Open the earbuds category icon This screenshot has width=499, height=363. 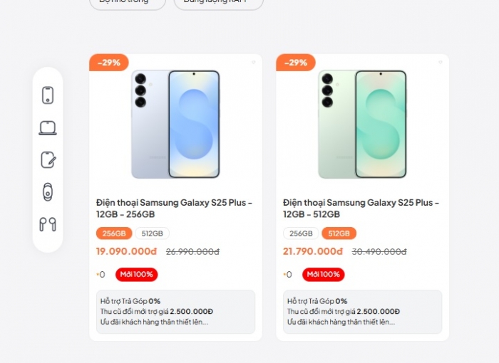coord(48,224)
